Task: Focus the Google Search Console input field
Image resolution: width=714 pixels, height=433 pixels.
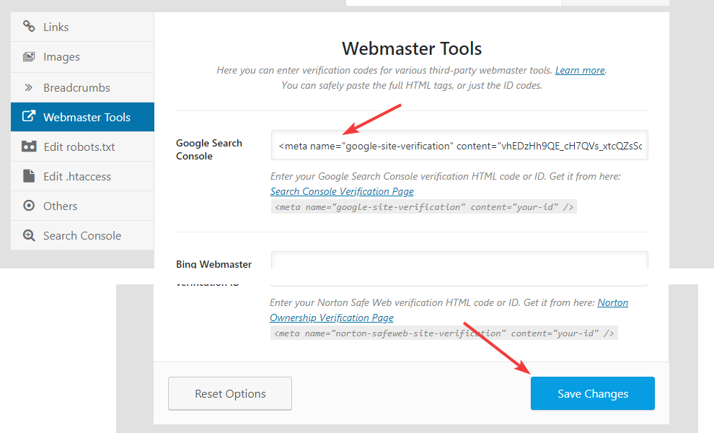Action: pyautogui.click(x=459, y=145)
